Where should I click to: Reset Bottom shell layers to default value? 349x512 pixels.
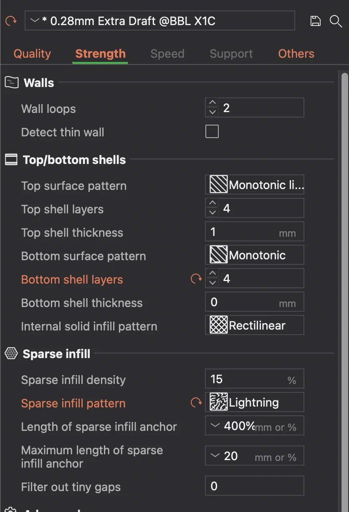pyautogui.click(x=196, y=279)
